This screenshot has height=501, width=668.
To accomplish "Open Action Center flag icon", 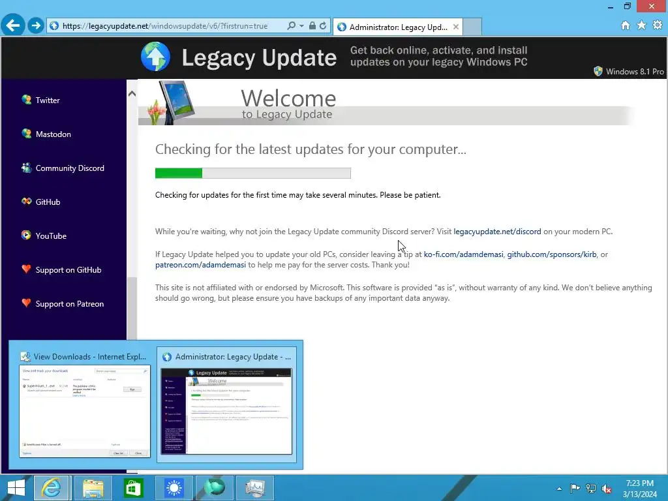I will [x=575, y=488].
